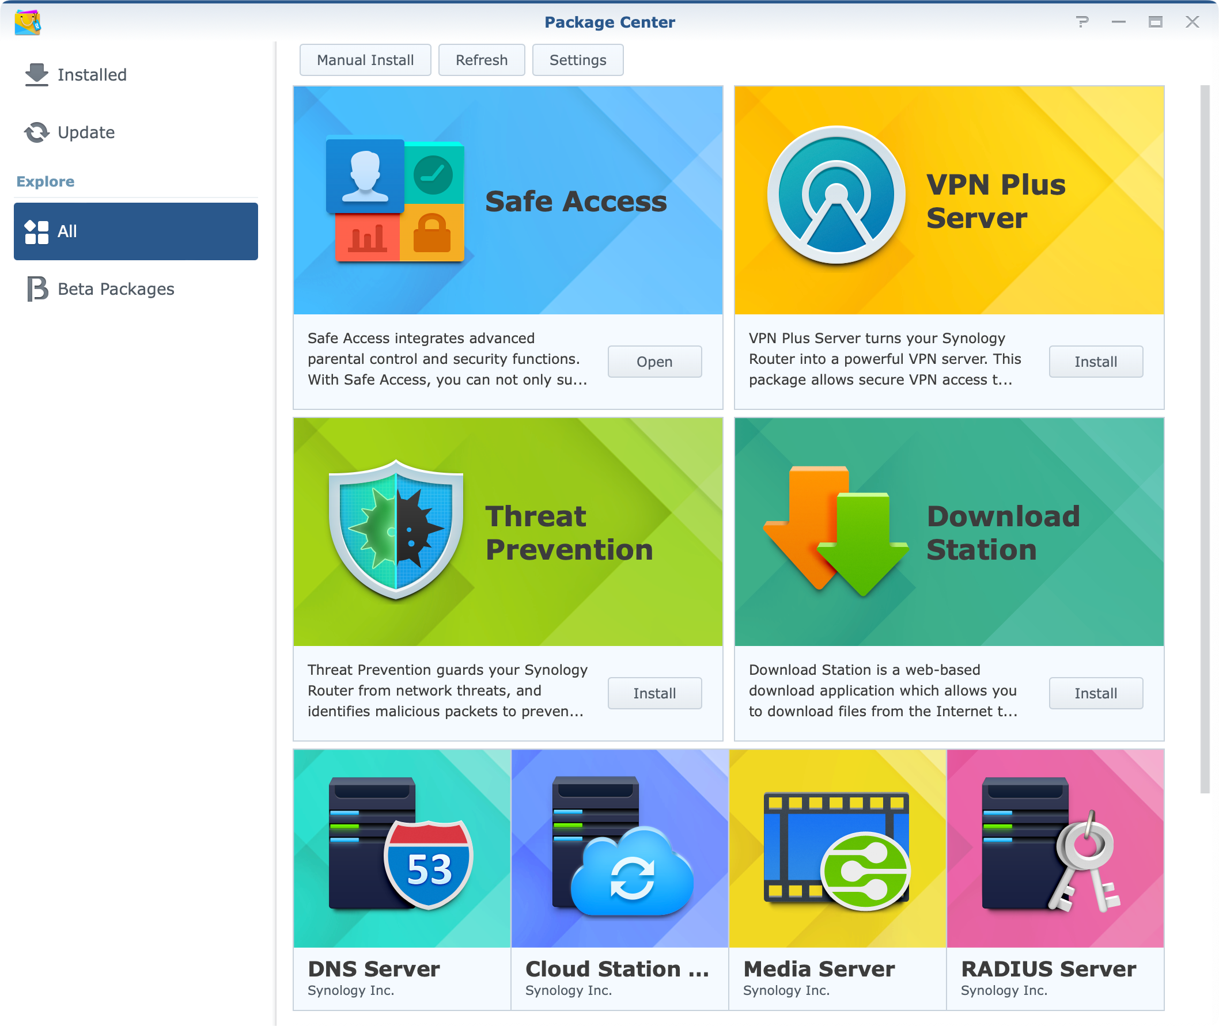Go to Installed packages
The height and width of the screenshot is (1026, 1219).
[x=136, y=75]
